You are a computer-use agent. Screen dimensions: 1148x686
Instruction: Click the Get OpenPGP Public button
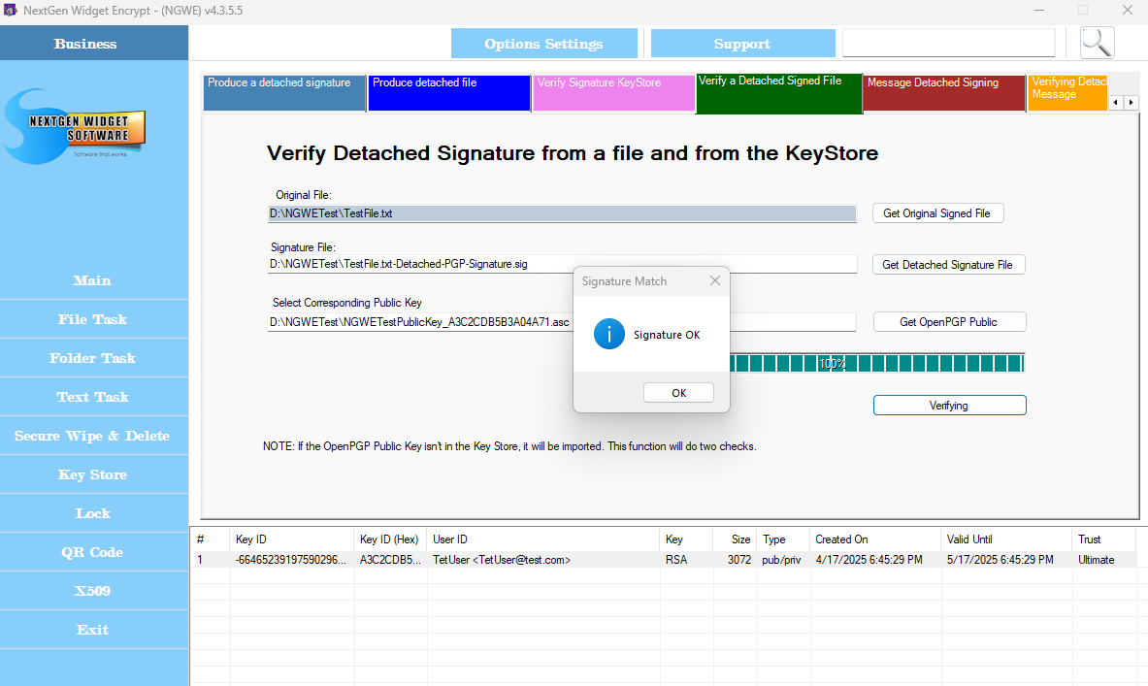coord(949,322)
